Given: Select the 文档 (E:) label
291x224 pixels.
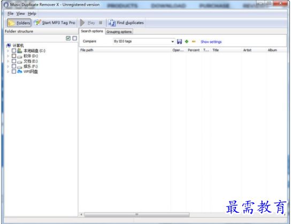Looking at the screenshot, I should click(30, 61).
